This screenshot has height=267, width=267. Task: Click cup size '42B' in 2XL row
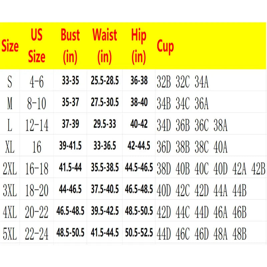point(258,169)
